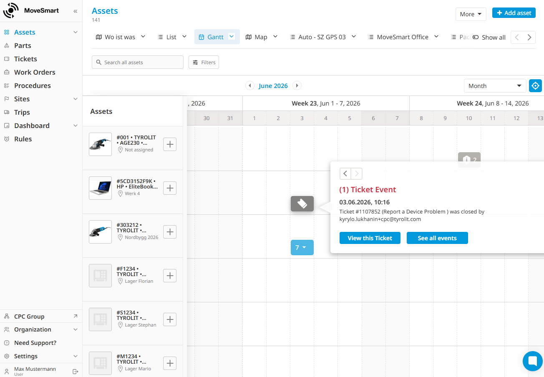This screenshot has height=377, width=544.
Task: Open the chat support bubble icon
Action: pos(533,361)
